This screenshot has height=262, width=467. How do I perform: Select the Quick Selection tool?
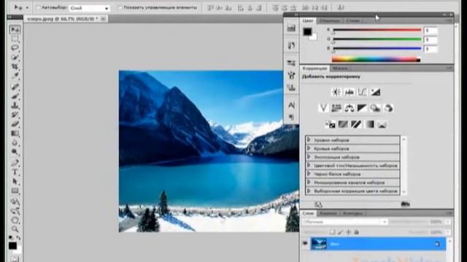(15, 57)
